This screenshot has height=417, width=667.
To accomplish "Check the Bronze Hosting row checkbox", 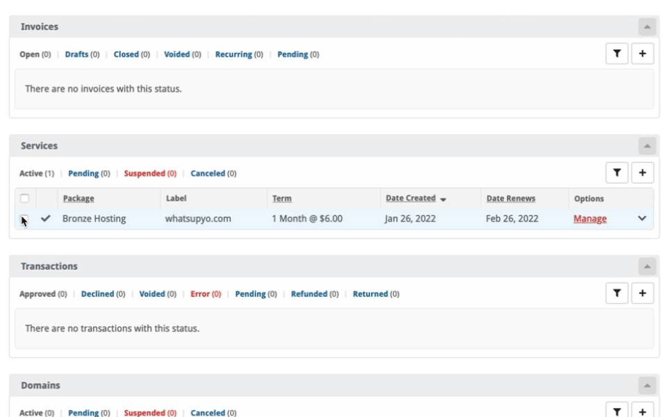I will click(x=25, y=218).
